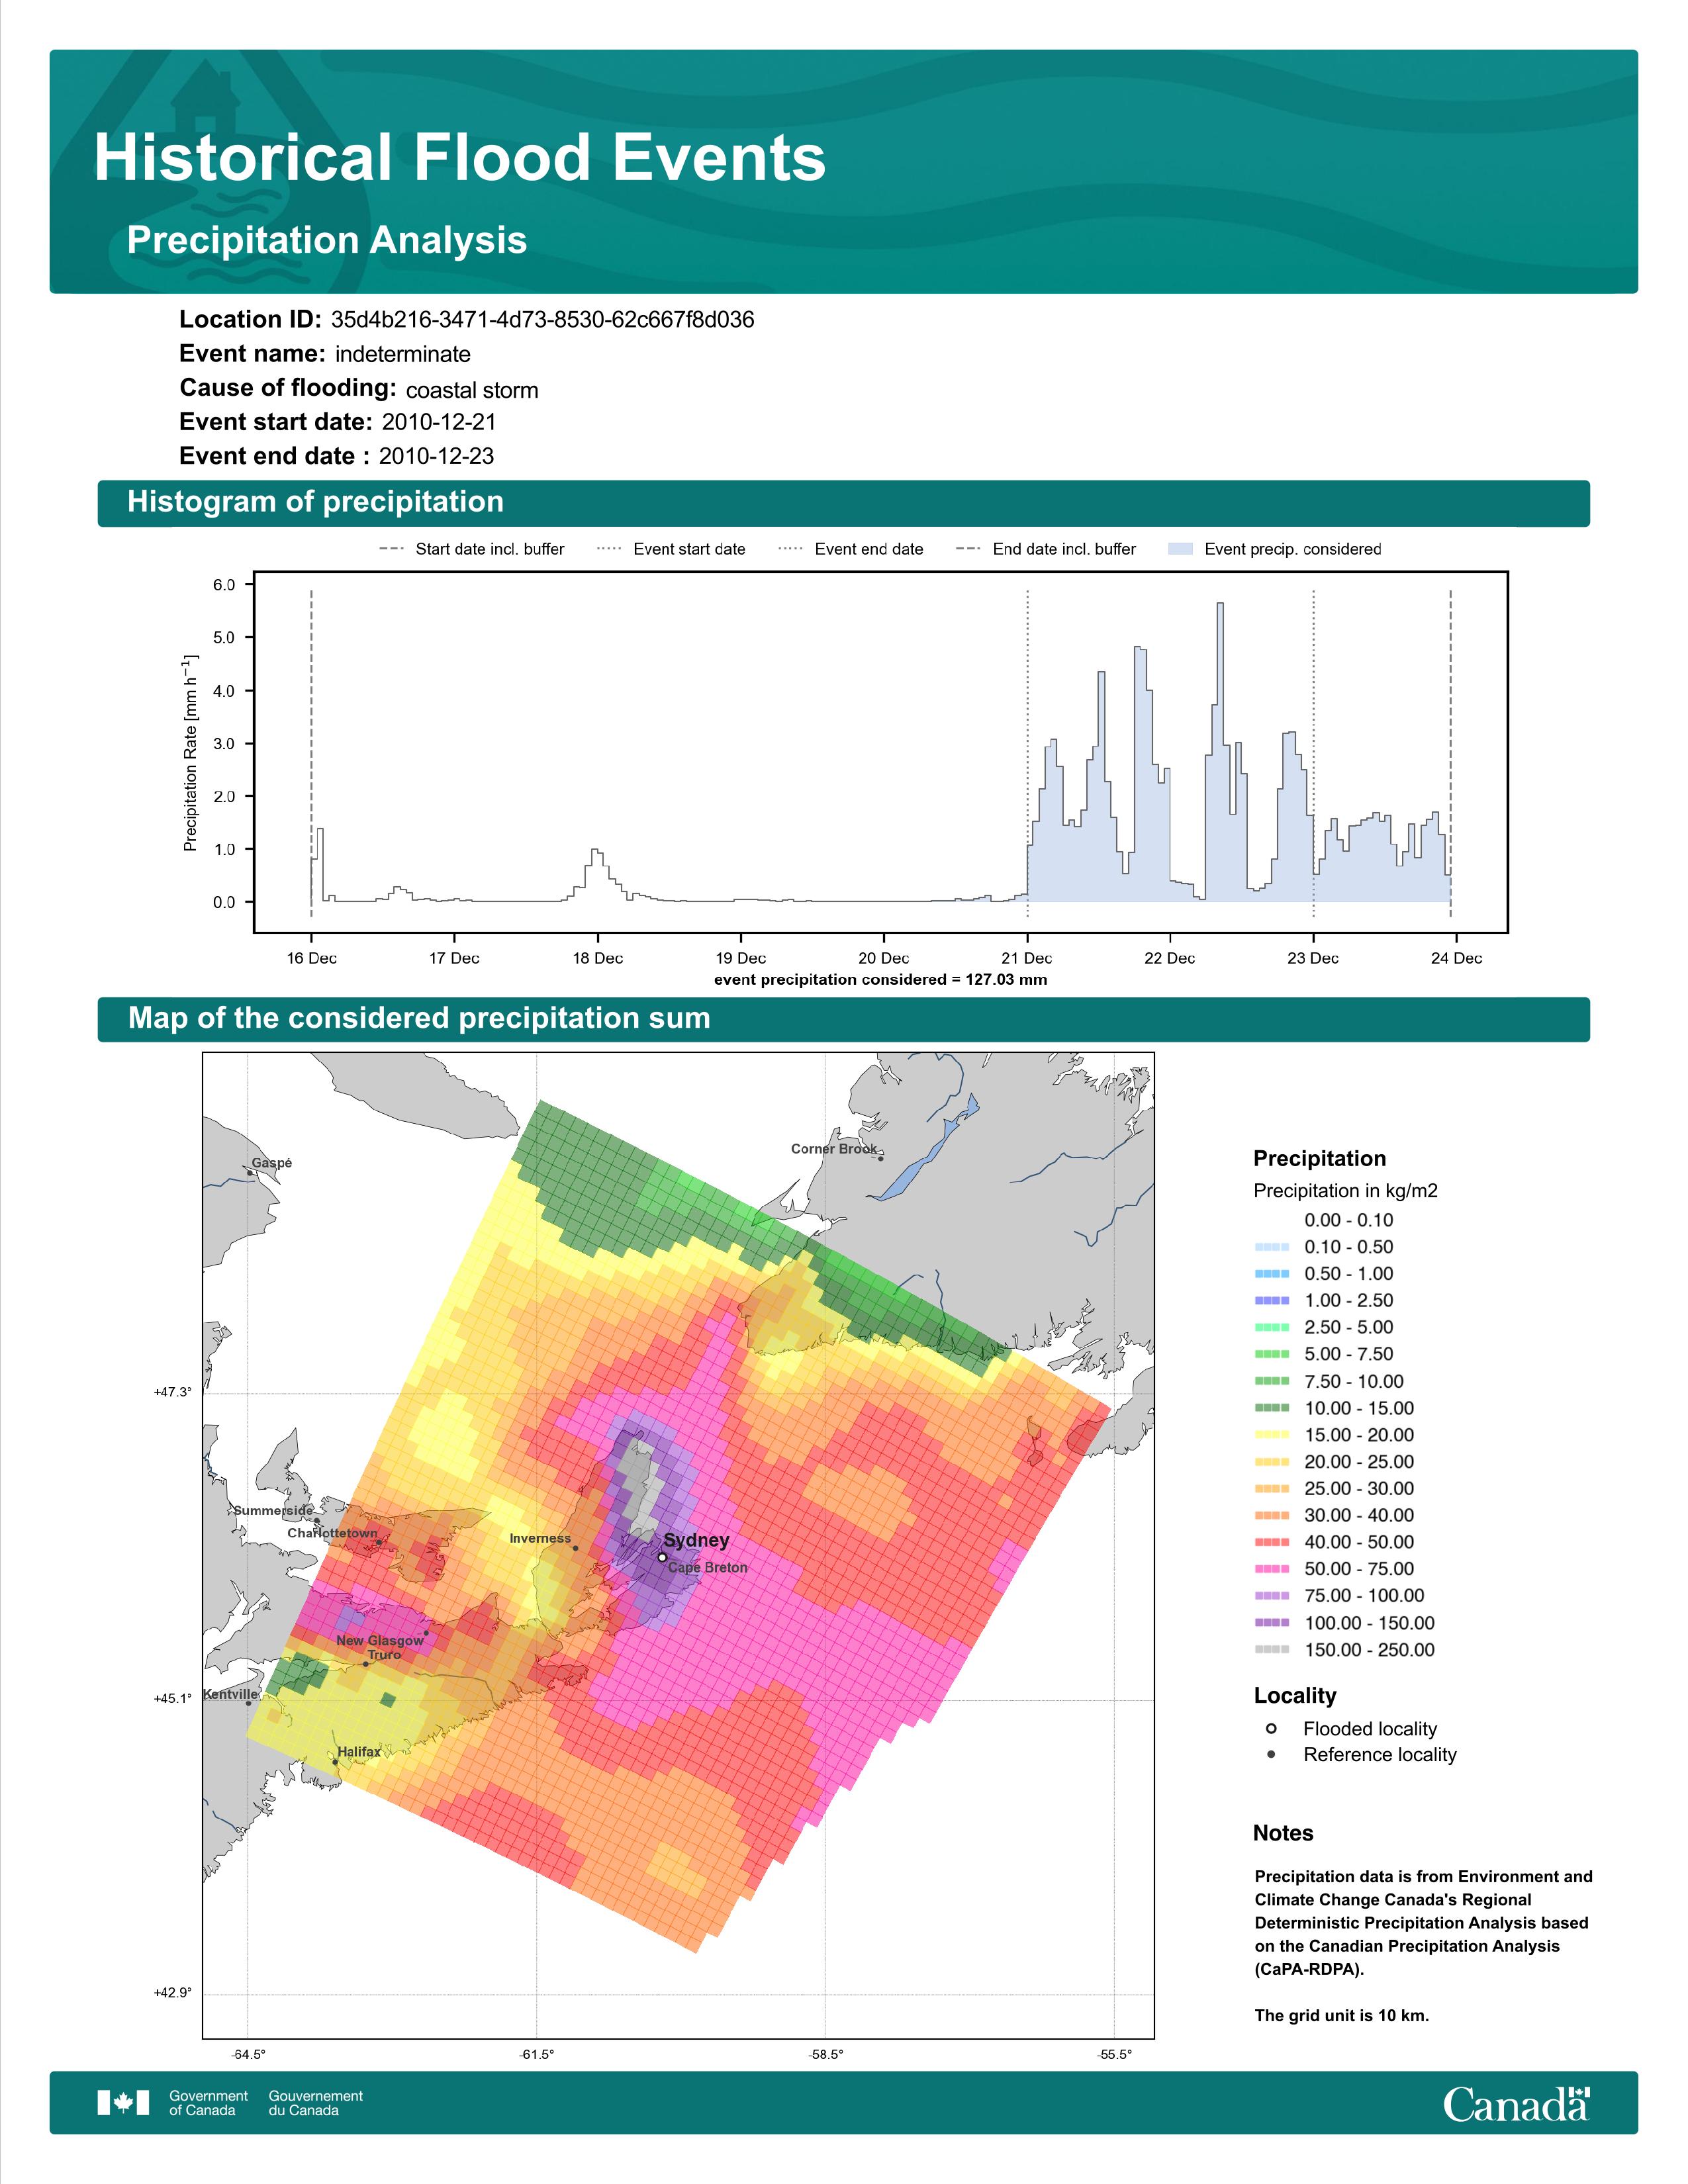Click the +47.3° latitude label
Image resolution: width=1688 pixels, height=2184 pixels.
(172, 1392)
